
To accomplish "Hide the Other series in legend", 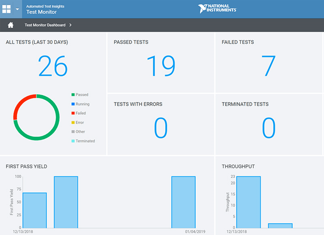I will pos(80,132).
